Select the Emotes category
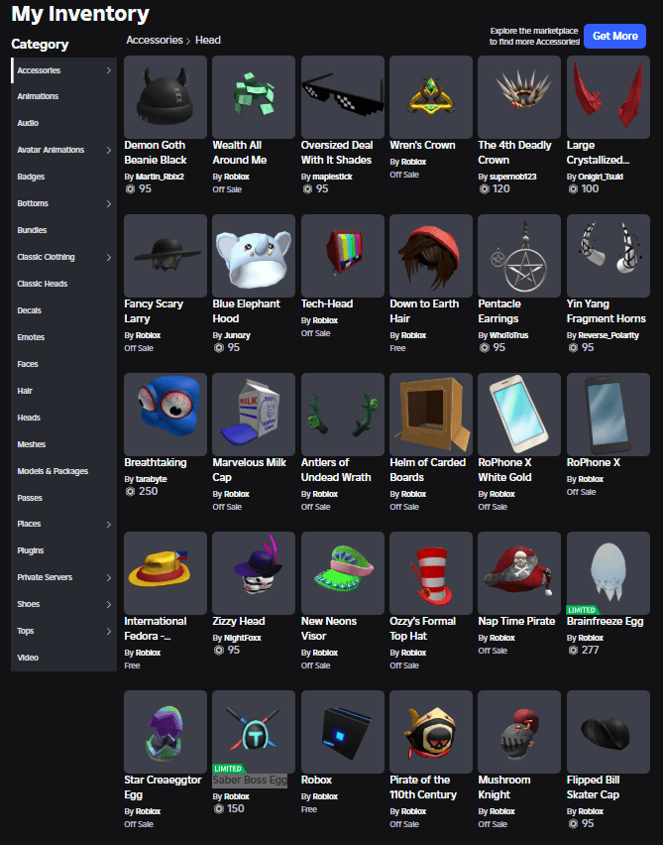The height and width of the screenshot is (845, 663). [31, 337]
